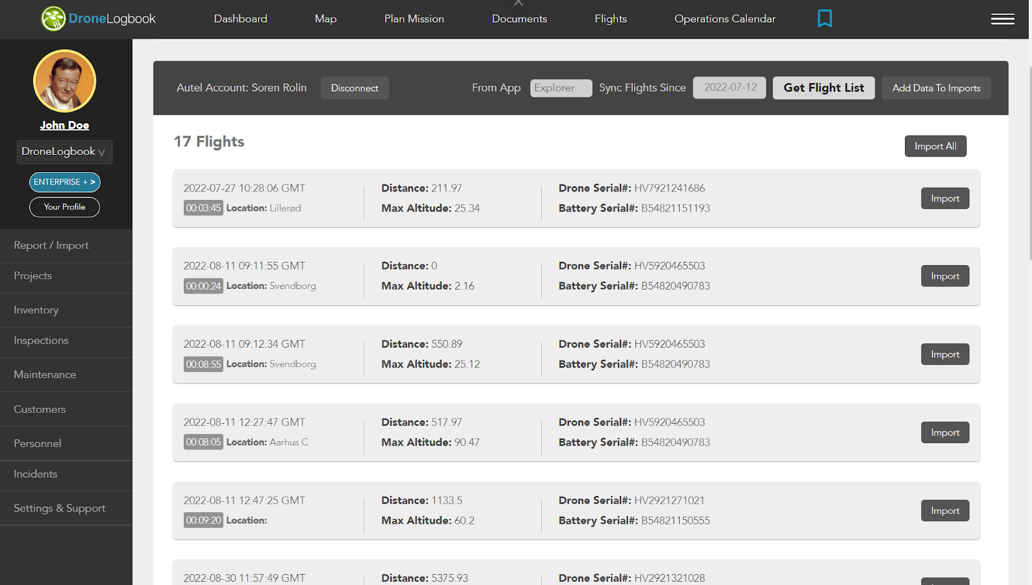Click the ENTERPRISE + plan button
Screen dimensions: 1032x585
point(64,182)
